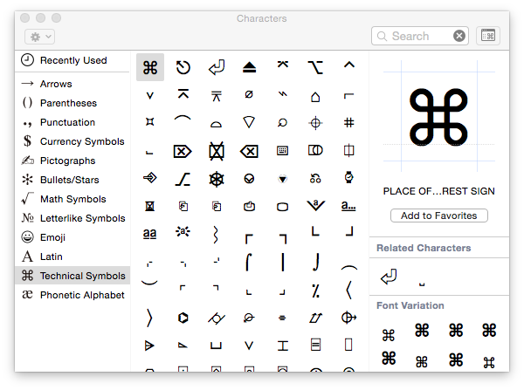Select the position indicator crosshair symbol
Image resolution: width=524 pixels, height=390 pixels.
pyautogui.click(x=315, y=123)
